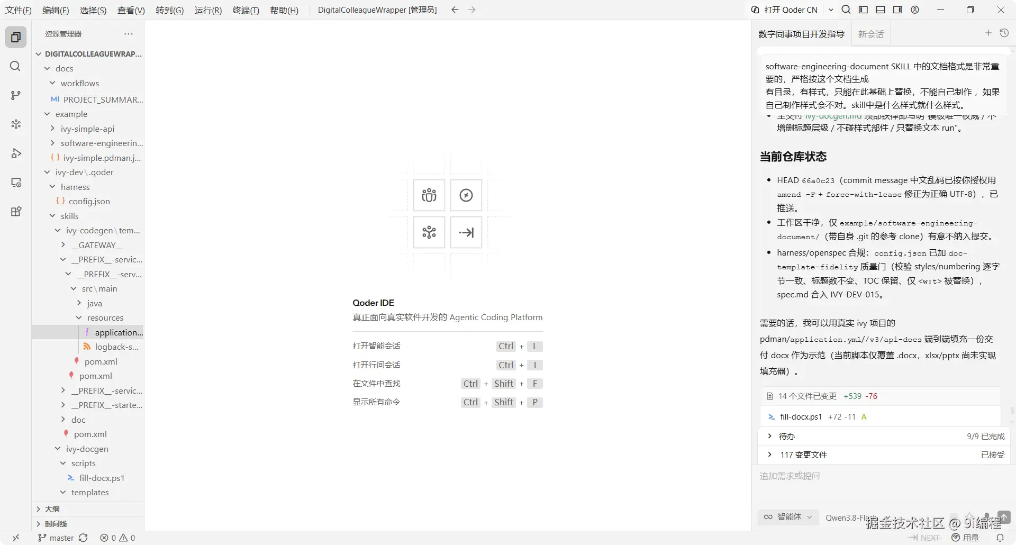Open dropdown arrow beside 打开 Qoder CN
This screenshot has width=1016, height=545.
pos(831,10)
